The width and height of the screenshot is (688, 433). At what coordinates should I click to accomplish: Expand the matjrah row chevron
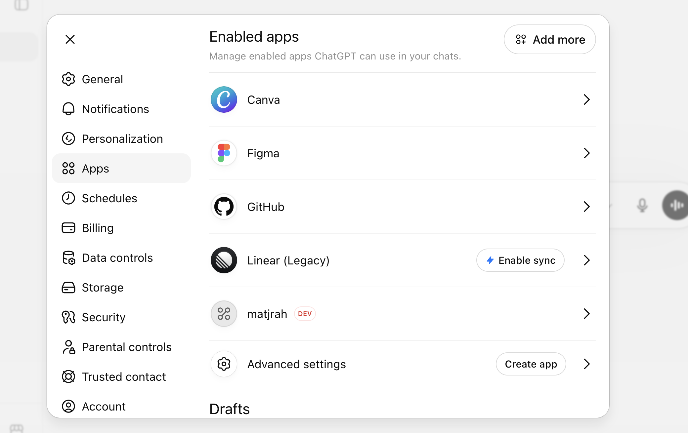click(x=586, y=314)
